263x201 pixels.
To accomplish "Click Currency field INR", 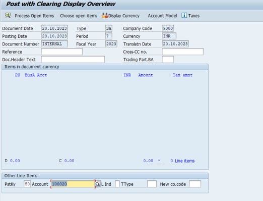I will coord(169,36).
